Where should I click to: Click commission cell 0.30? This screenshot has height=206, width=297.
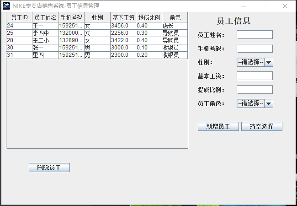(x=149, y=33)
